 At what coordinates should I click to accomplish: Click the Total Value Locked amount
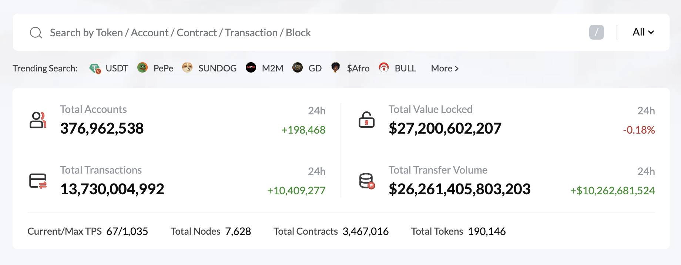[x=445, y=129]
